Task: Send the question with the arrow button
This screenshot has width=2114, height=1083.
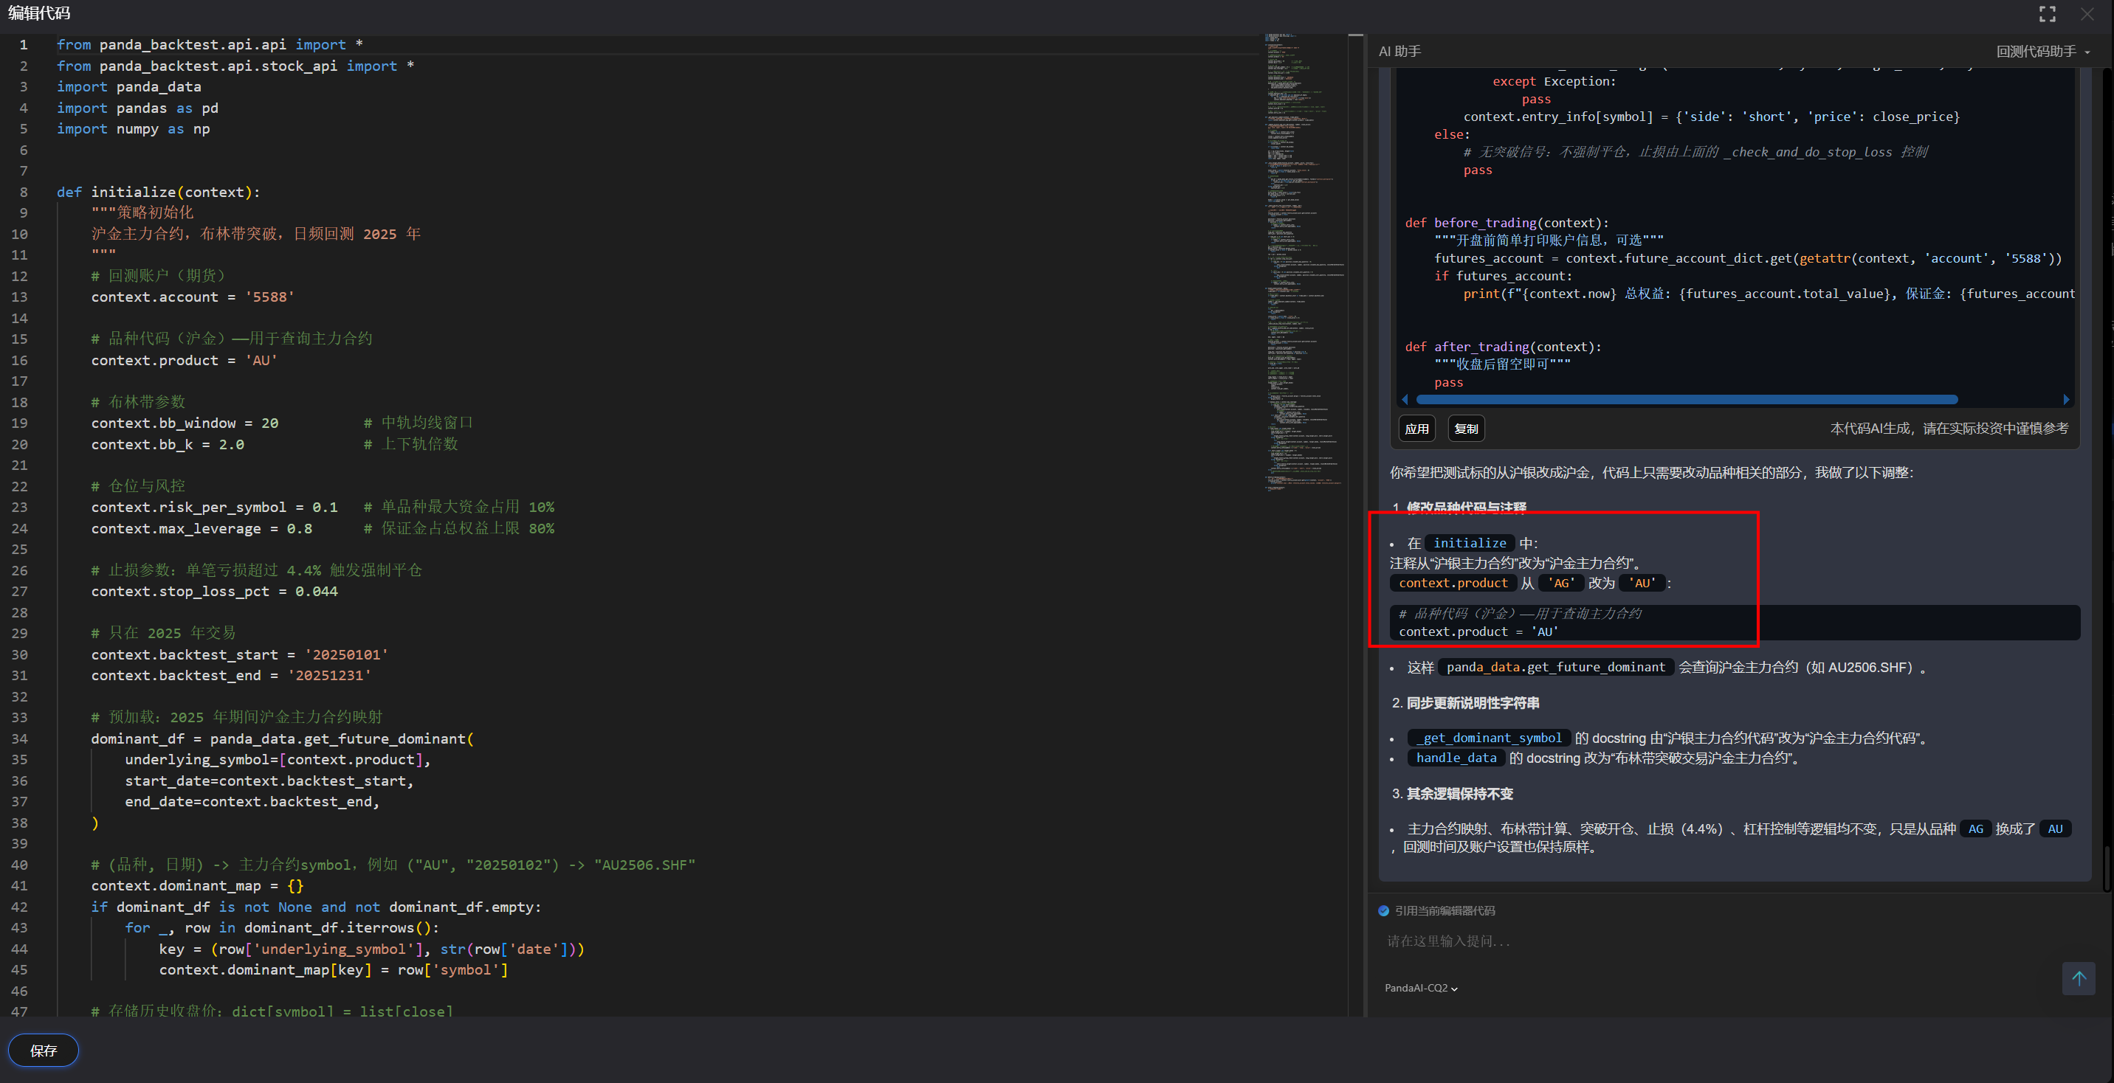Action: coord(2079,978)
